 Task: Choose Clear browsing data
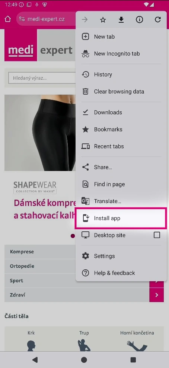pyautogui.click(x=121, y=92)
